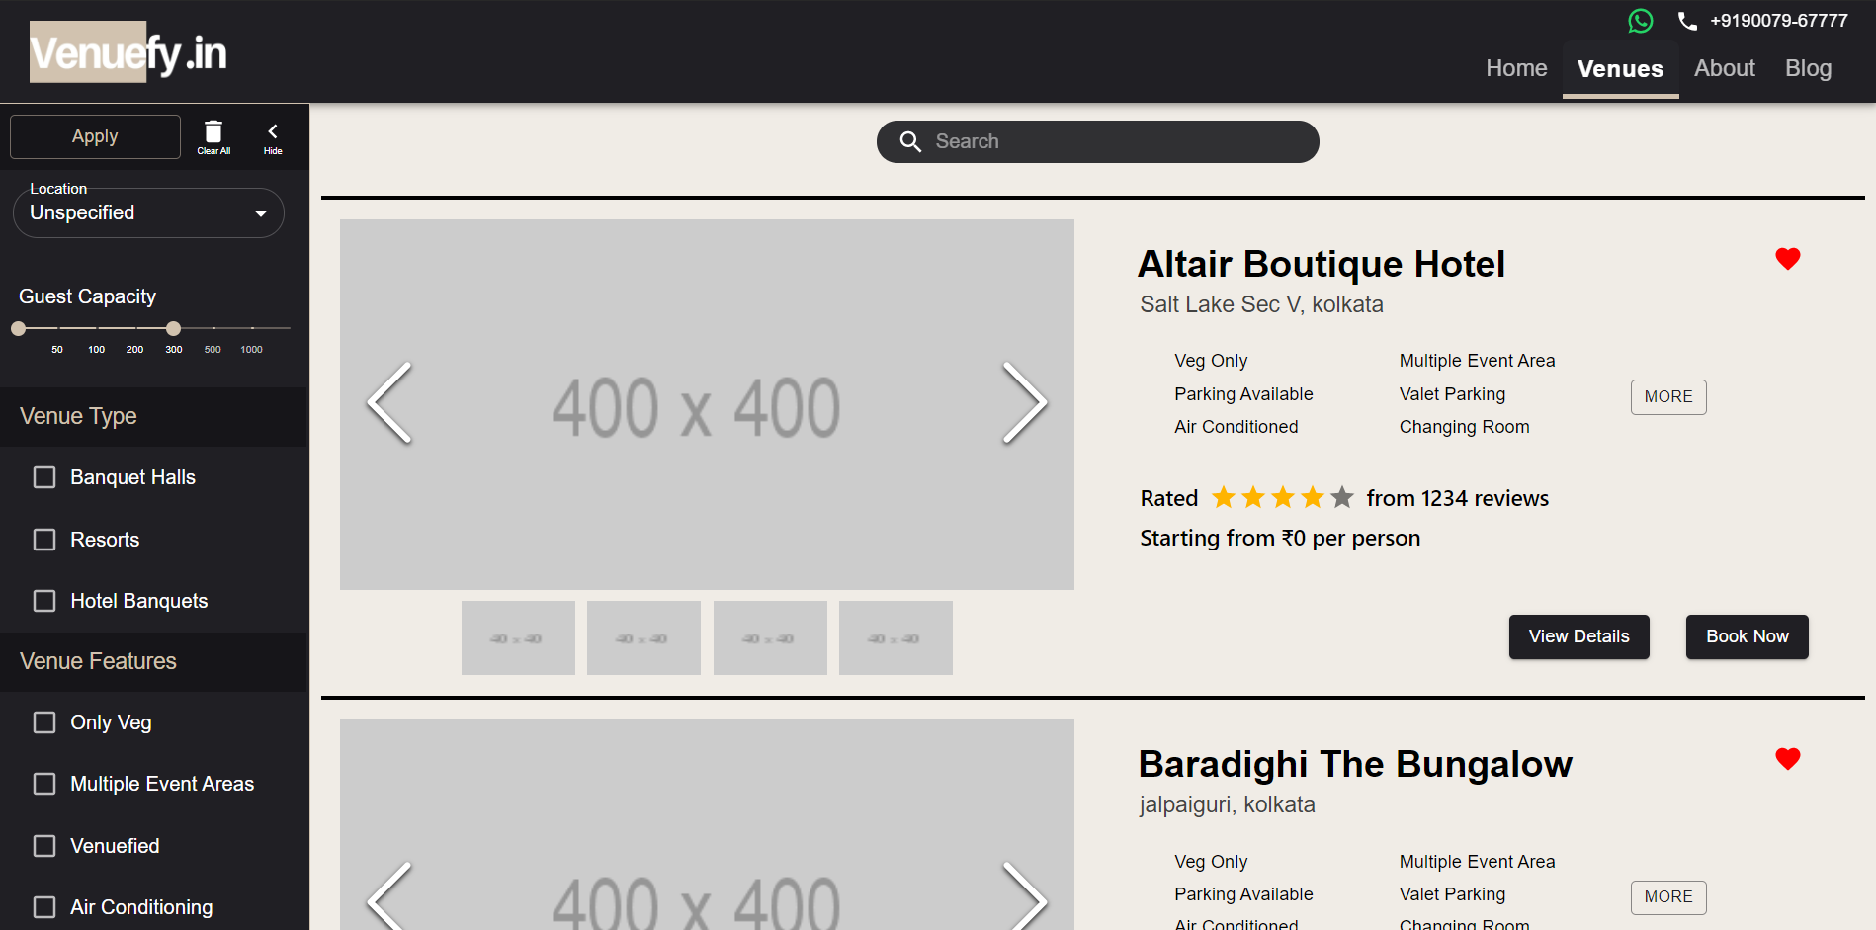Click 'from 1234 reviews' text

tap(1457, 498)
